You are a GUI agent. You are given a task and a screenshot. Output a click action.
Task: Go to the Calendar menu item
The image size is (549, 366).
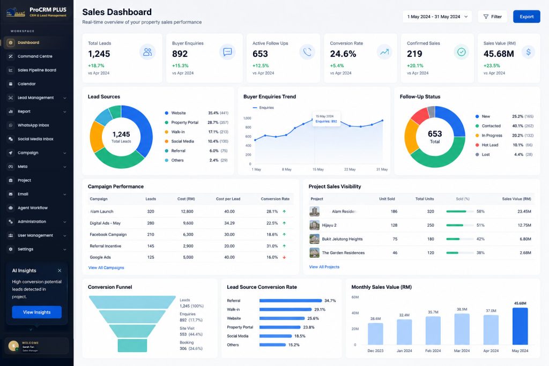(36, 84)
